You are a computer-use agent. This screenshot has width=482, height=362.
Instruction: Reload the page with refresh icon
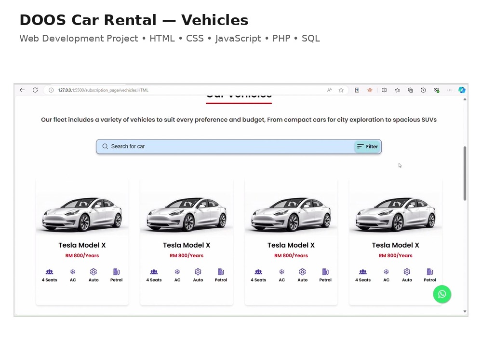(x=35, y=90)
